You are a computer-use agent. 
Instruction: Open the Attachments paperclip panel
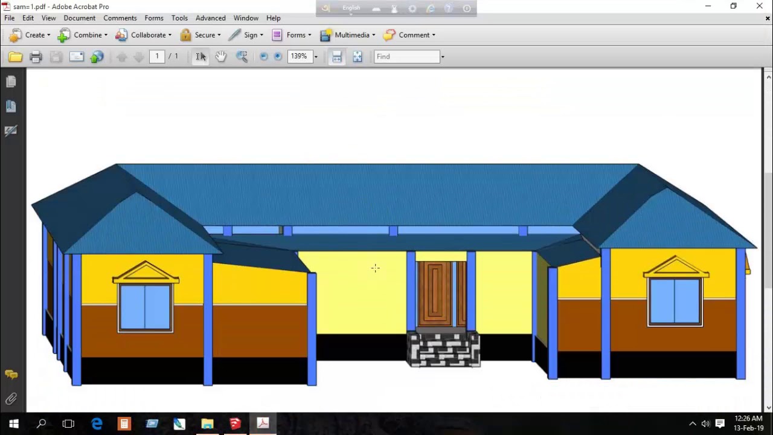(11, 399)
